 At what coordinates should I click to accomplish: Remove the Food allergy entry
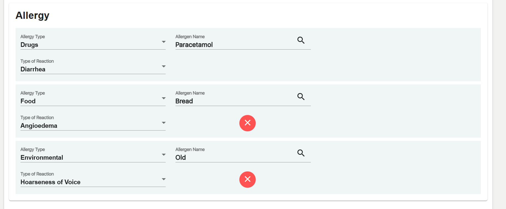(247, 123)
